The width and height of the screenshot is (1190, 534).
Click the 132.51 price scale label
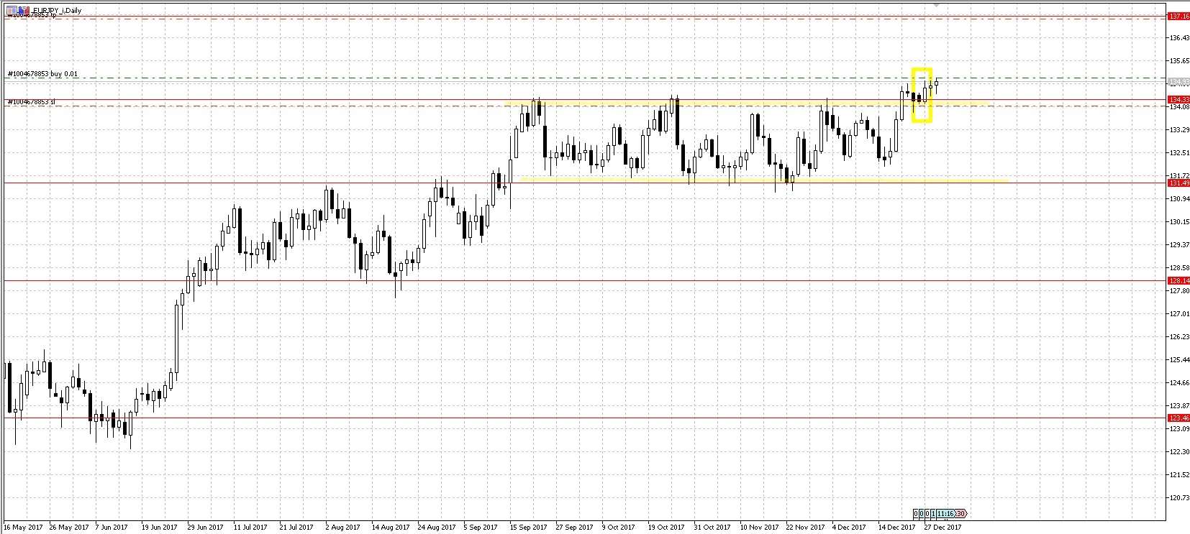click(x=1178, y=153)
